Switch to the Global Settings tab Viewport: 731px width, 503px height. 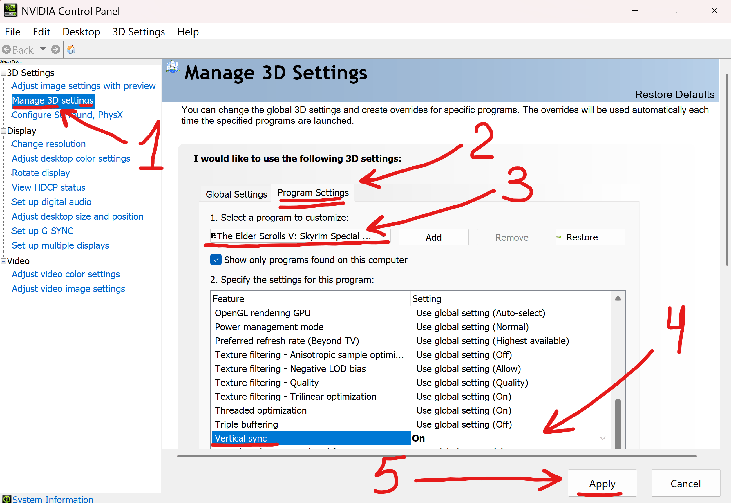tap(236, 194)
